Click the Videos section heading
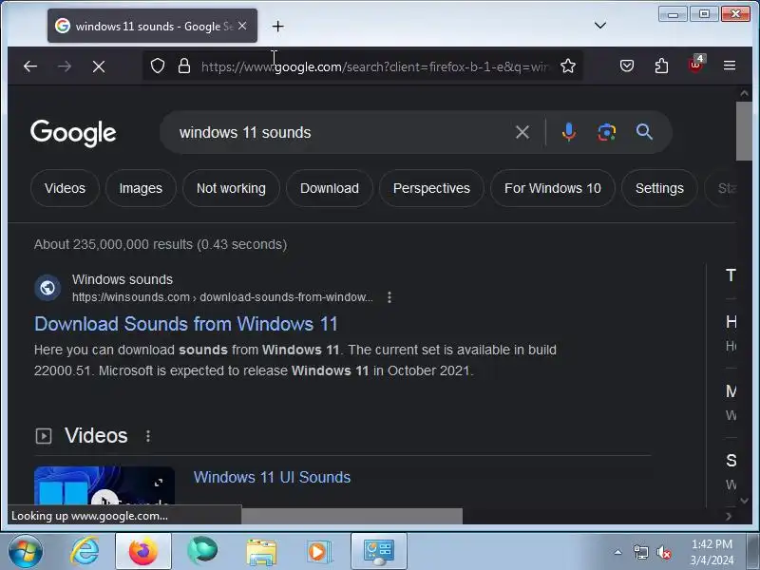760x570 pixels. [96, 436]
